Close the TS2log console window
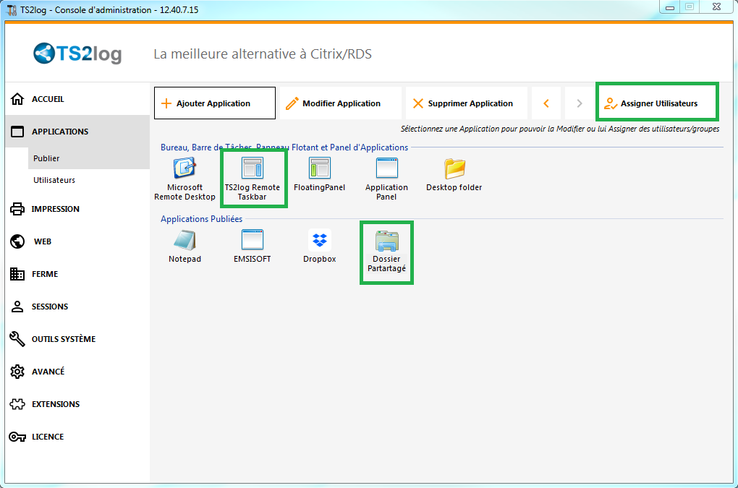This screenshot has height=488, width=738. point(716,7)
